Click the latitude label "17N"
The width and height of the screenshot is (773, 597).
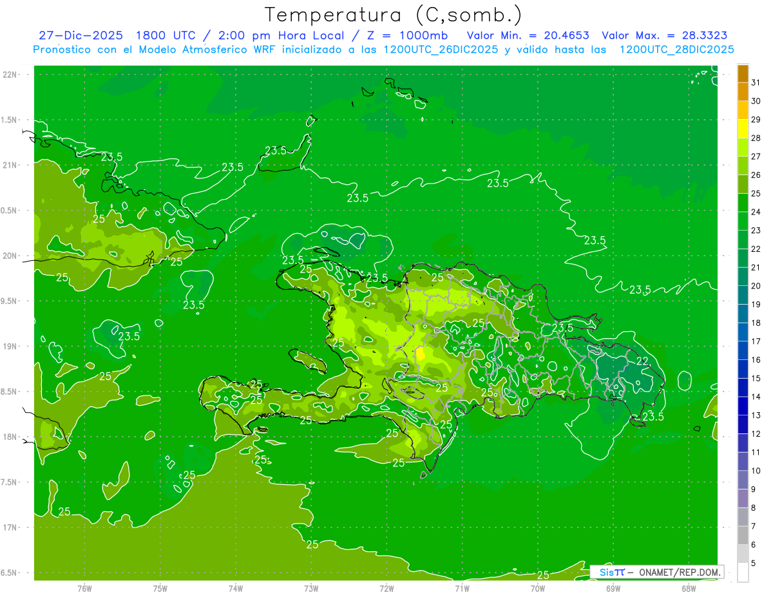coord(10,527)
